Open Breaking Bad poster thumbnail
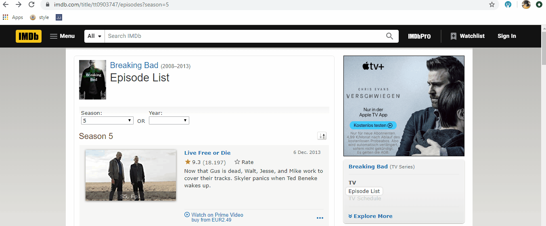This screenshot has height=226, width=546. (92, 80)
